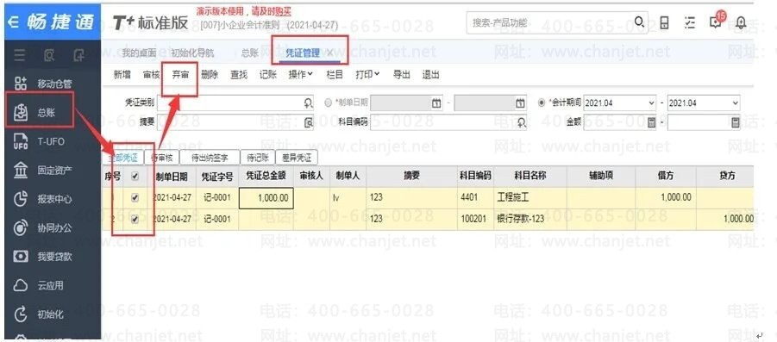Show the 待出纳签字 filter tab
This screenshot has width=777, height=342.
pyautogui.click(x=210, y=158)
